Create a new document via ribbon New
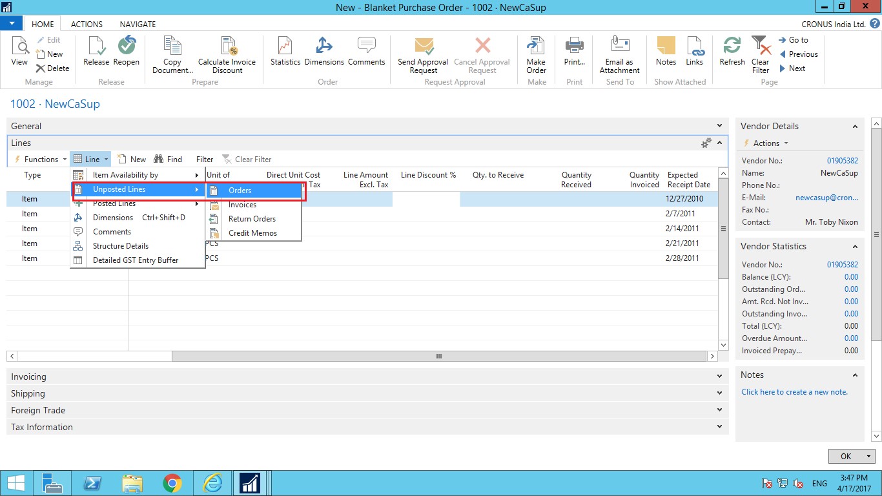This screenshot has width=882, height=496. point(50,54)
